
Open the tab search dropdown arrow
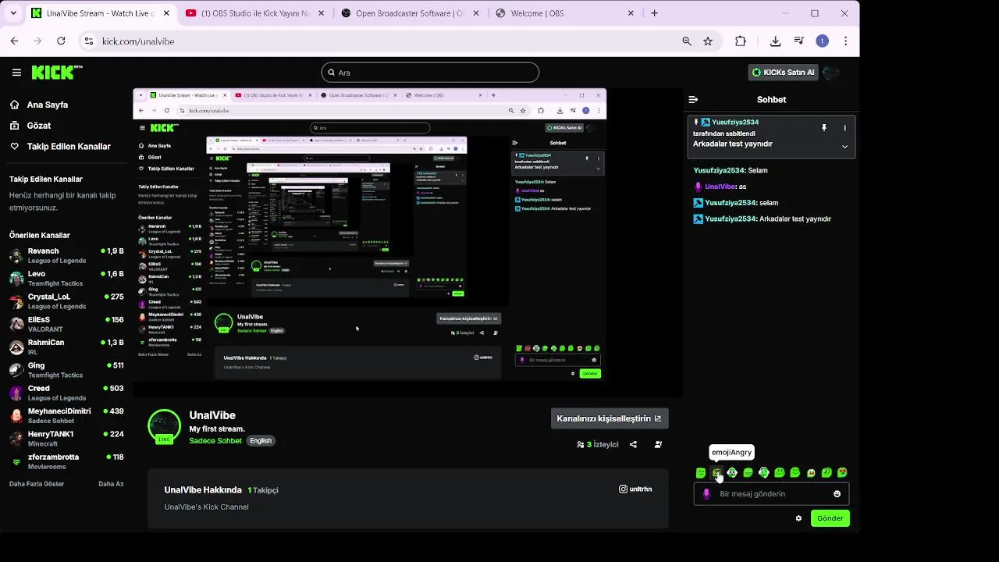click(x=12, y=13)
